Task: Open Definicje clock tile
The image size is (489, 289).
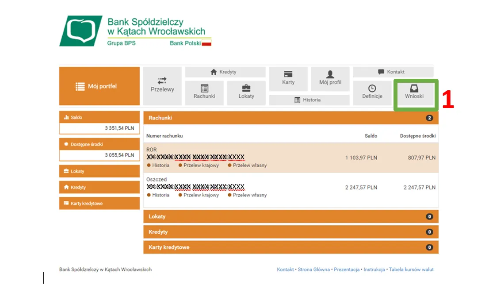Action: 372,92
